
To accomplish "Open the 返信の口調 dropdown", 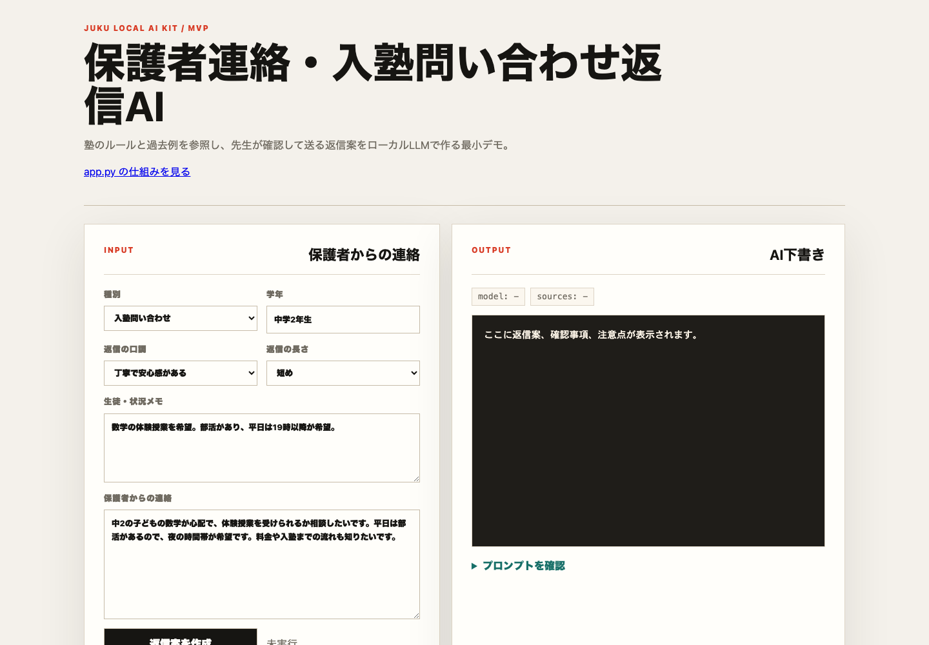I will (181, 373).
